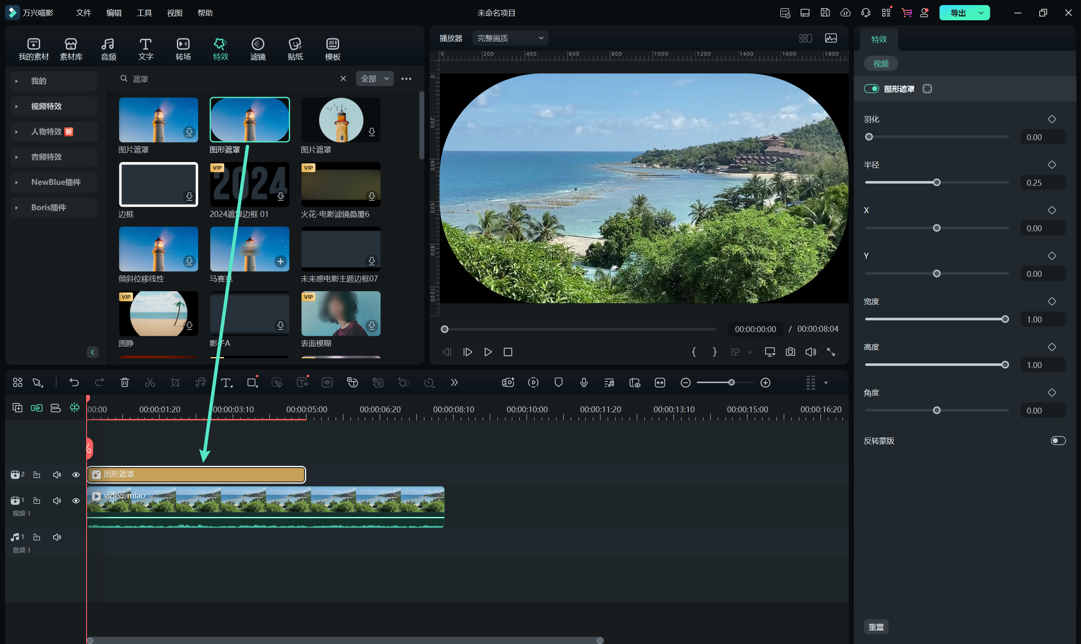Open the 全部 filter dropdown
The width and height of the screenshot is (1081, 644).
[374, 78]
